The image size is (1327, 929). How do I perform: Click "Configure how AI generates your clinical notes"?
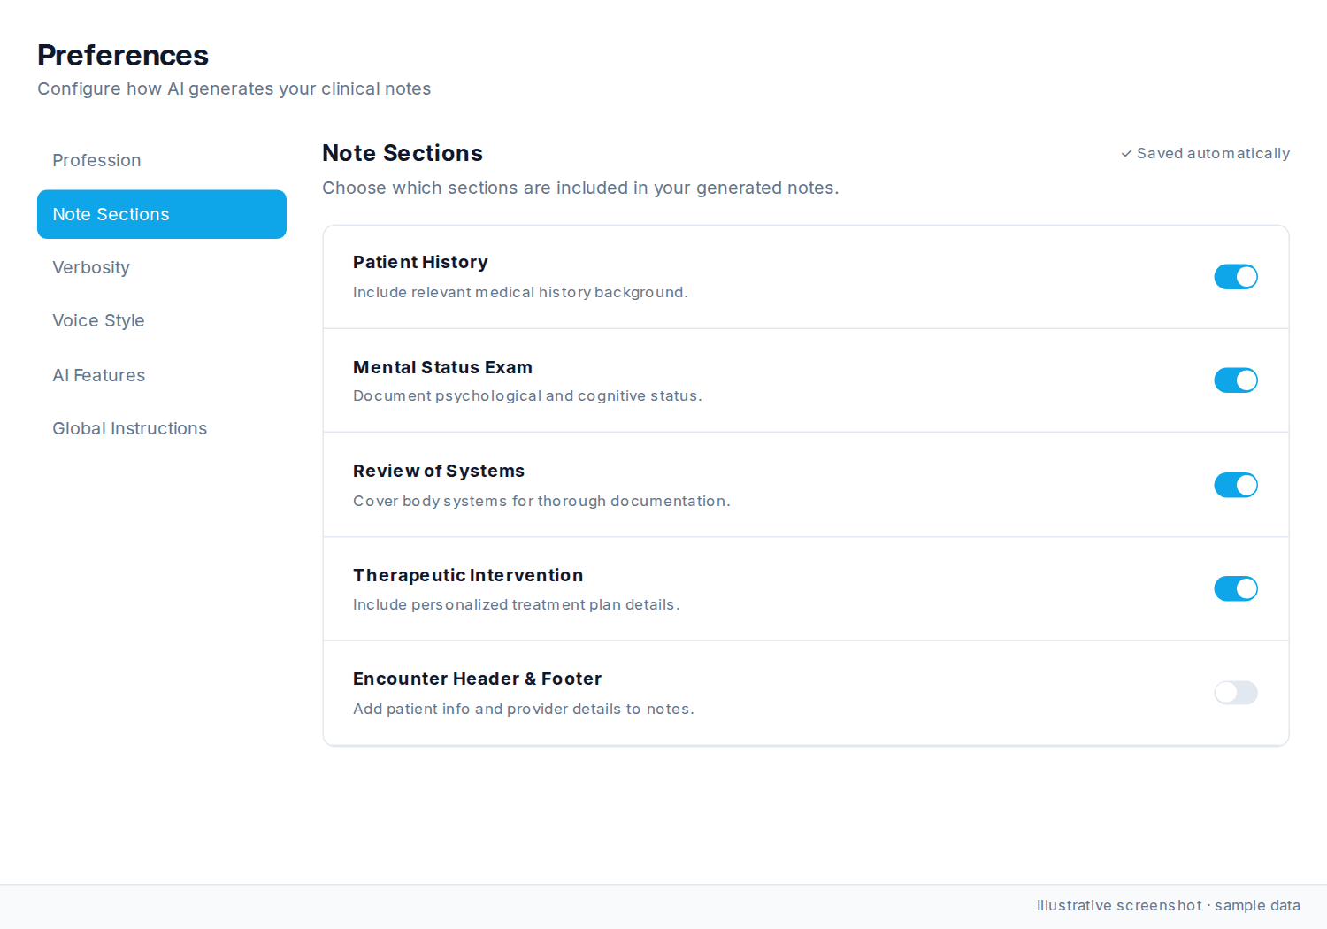coord(234,88)
